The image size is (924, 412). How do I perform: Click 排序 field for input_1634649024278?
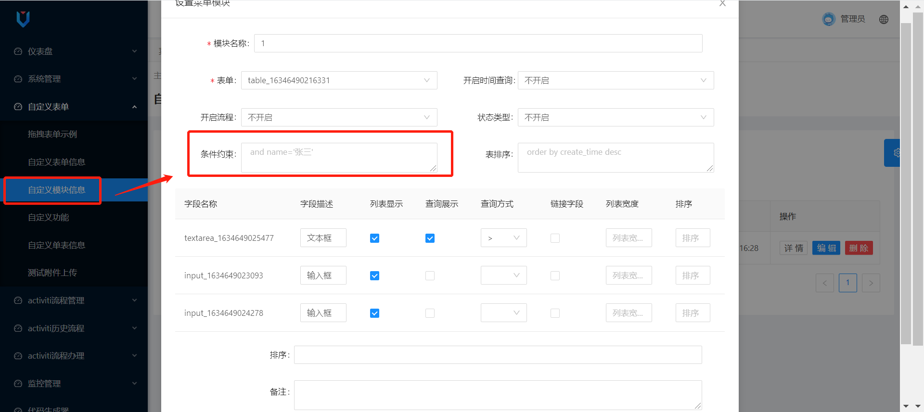693,313
